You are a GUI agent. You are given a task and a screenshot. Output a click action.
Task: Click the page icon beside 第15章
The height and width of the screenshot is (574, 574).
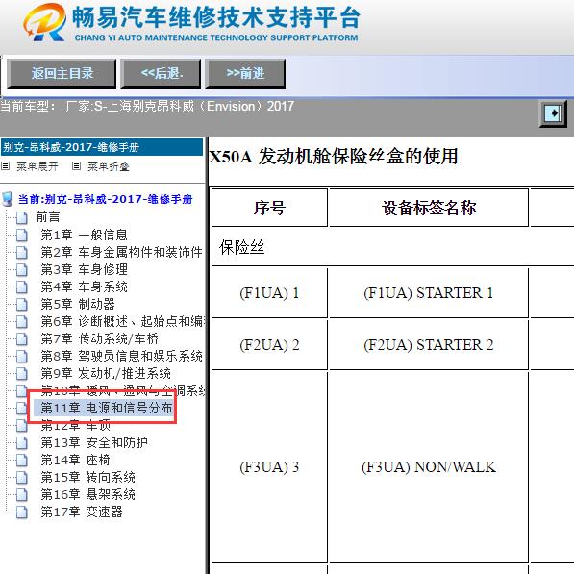(x=22, y=478)
